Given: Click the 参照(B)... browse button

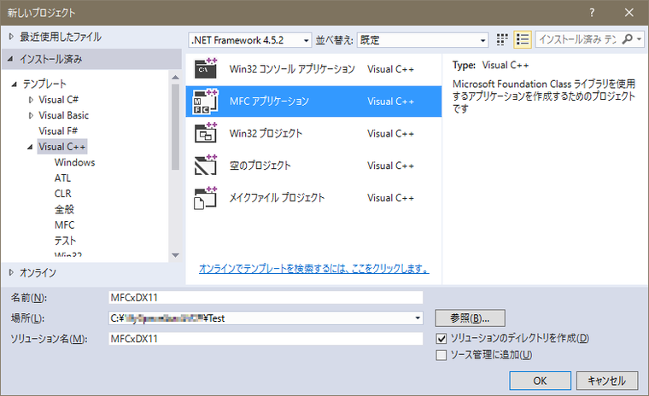Looking at the screenshot, I should pyautogui.click(x=470, y=318).
